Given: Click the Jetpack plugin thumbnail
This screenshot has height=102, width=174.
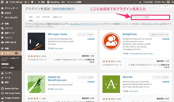Looking at the screenshot, I should pos(36,84).
